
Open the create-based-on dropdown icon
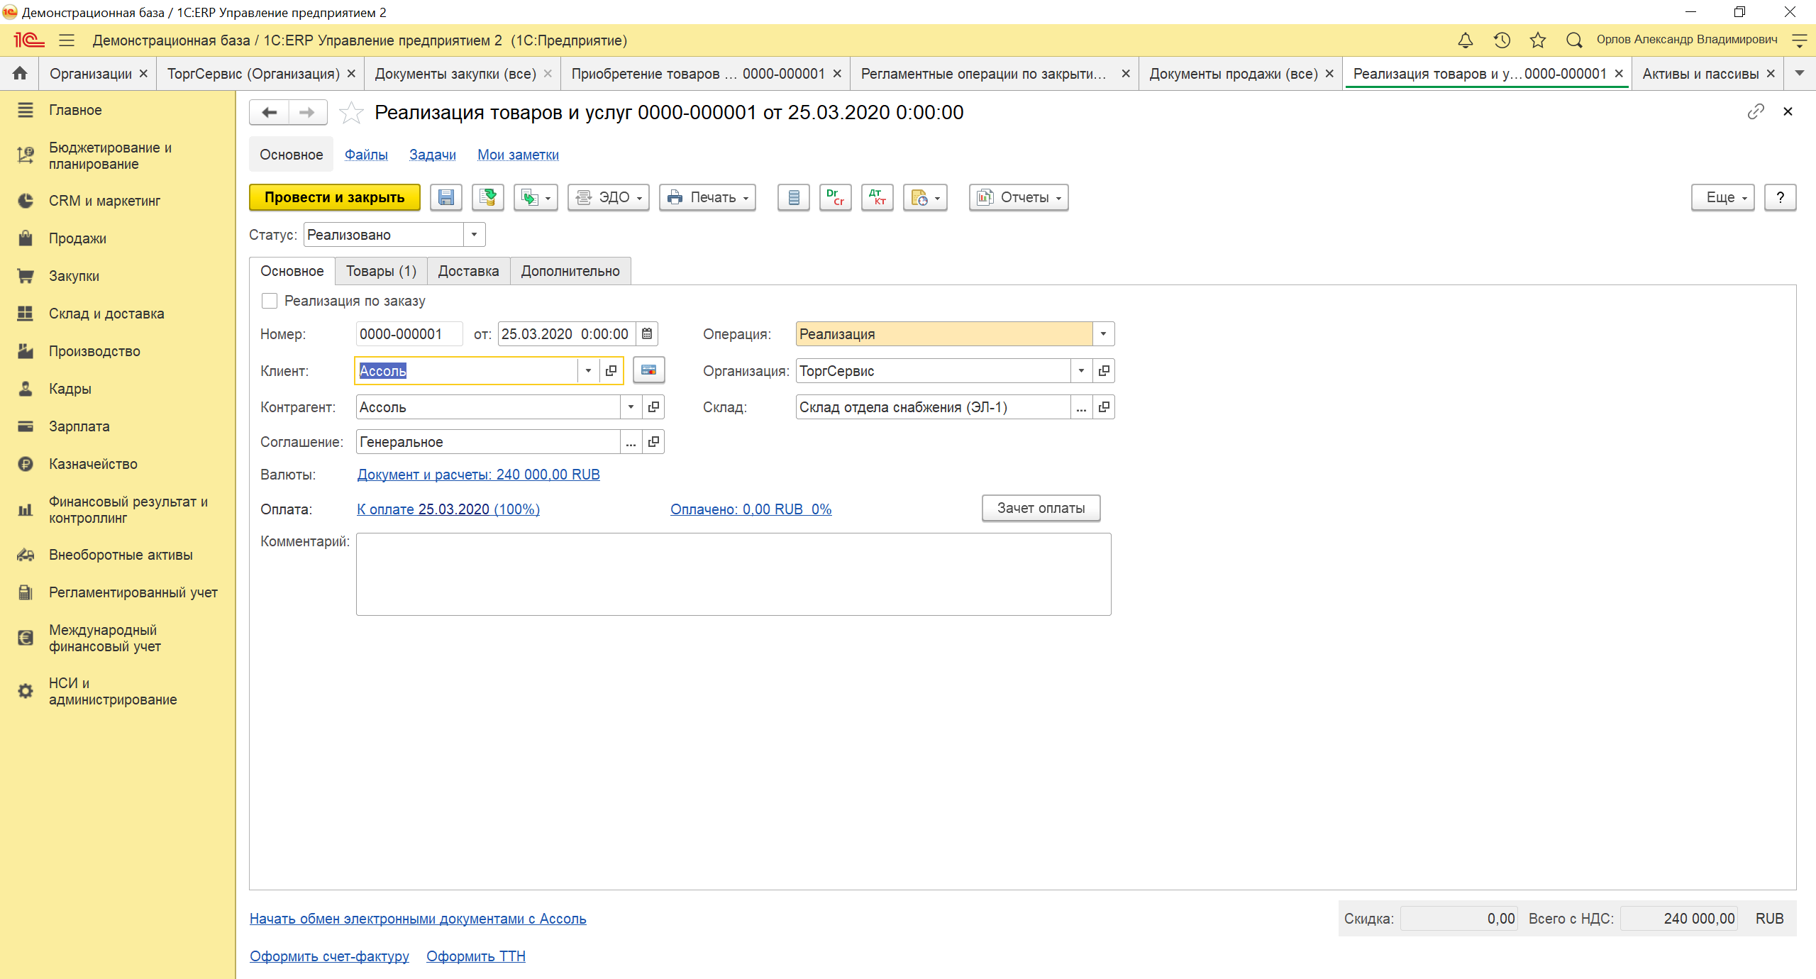(536, 197)
